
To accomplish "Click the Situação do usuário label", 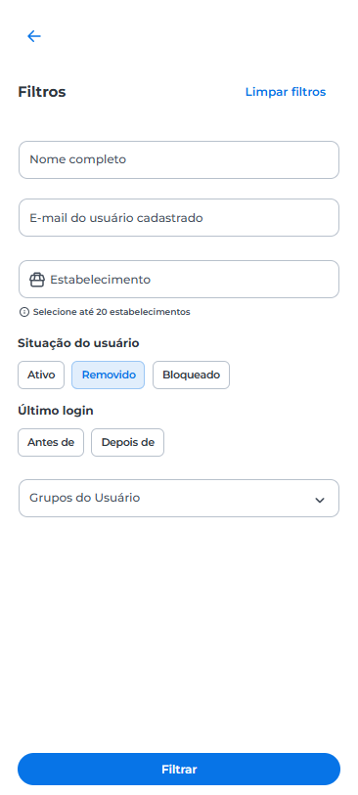I will point(78,343).
